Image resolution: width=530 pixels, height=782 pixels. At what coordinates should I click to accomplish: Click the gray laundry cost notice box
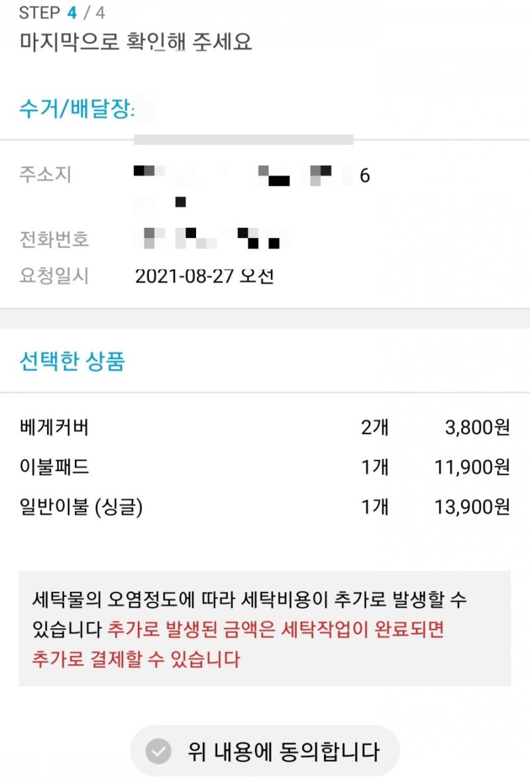click(265, 628)
